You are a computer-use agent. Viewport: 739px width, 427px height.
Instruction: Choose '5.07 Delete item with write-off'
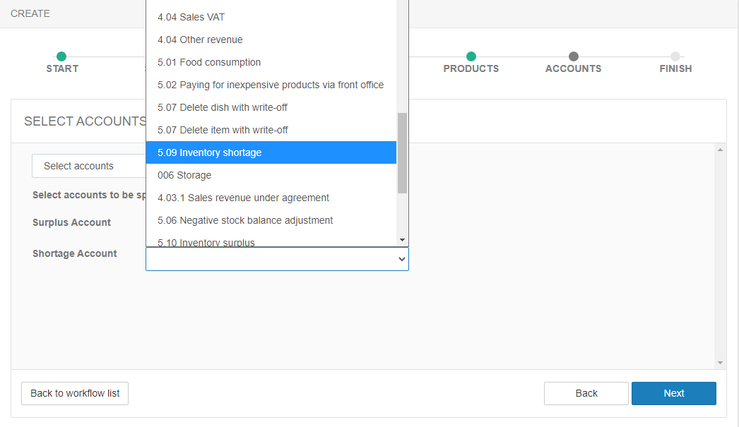271,130
